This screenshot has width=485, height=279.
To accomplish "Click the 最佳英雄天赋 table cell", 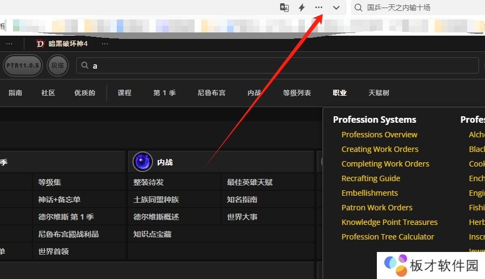I will coord(249,182).
